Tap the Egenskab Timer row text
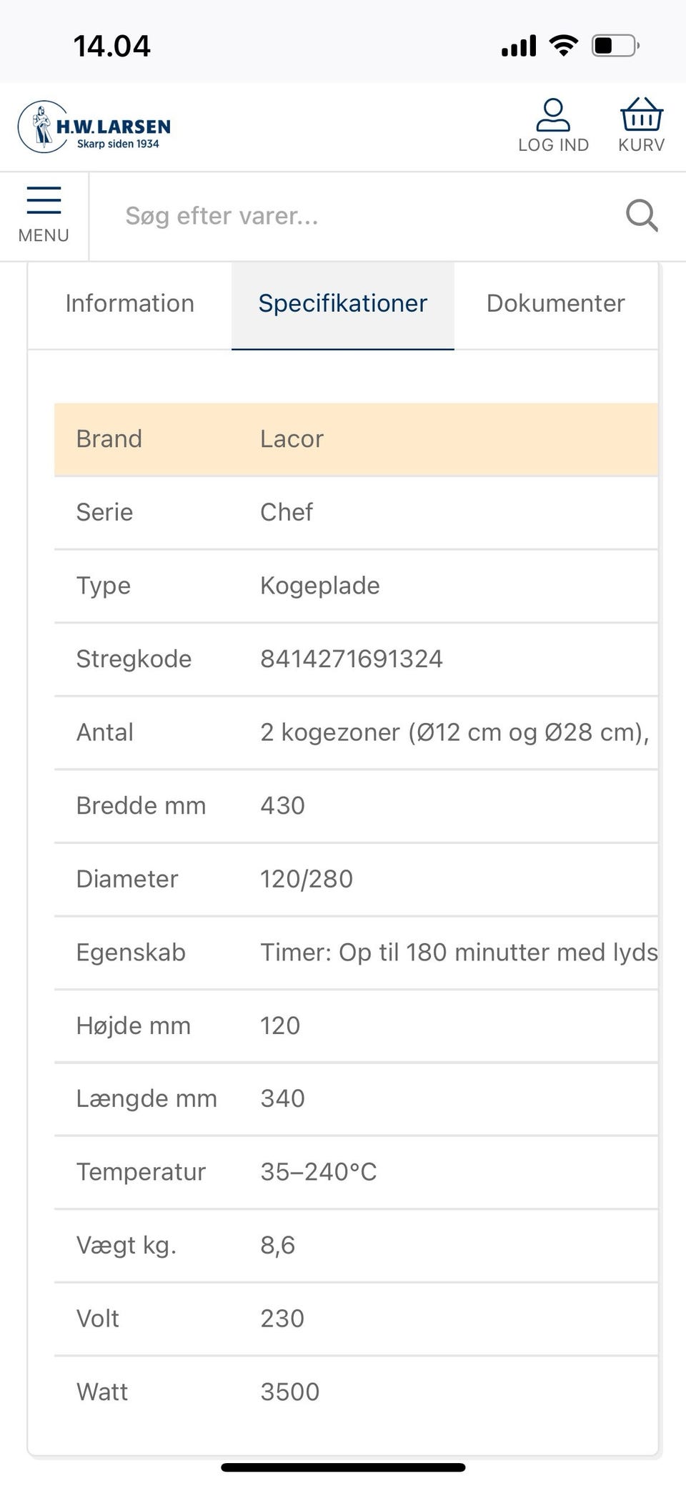Screen dimensions: 686x1486 pyautogui.click(x=458, y=953)
